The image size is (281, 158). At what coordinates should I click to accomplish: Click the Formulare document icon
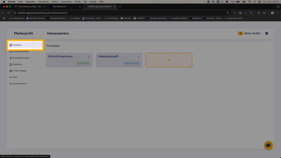[11, 45]
